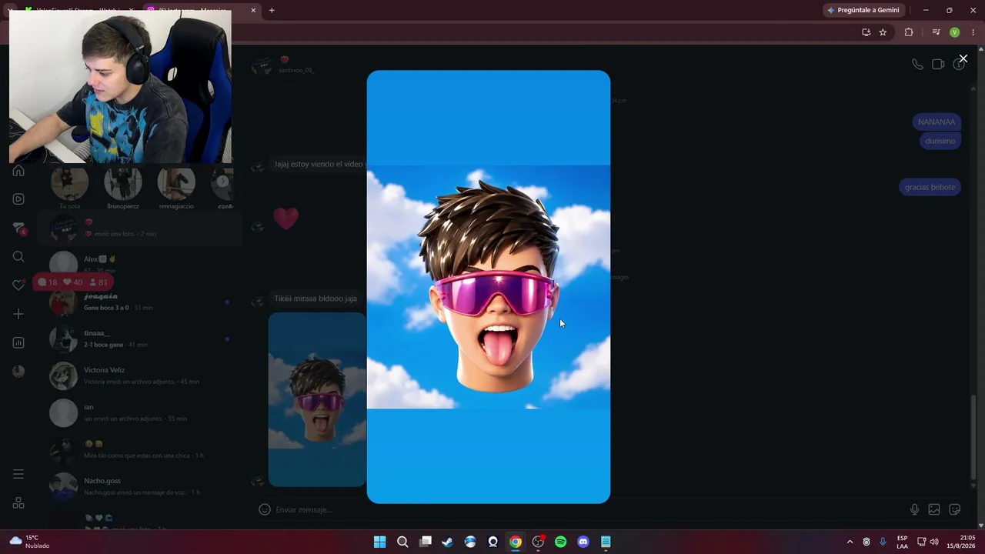Start an audio call with the phone icon
This screenshot has width=985, height=554.
click(917, 65)
